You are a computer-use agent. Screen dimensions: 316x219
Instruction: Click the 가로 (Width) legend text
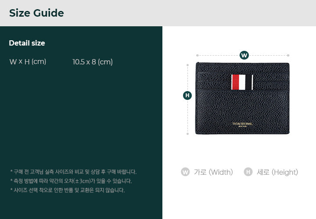click(213, 172)
